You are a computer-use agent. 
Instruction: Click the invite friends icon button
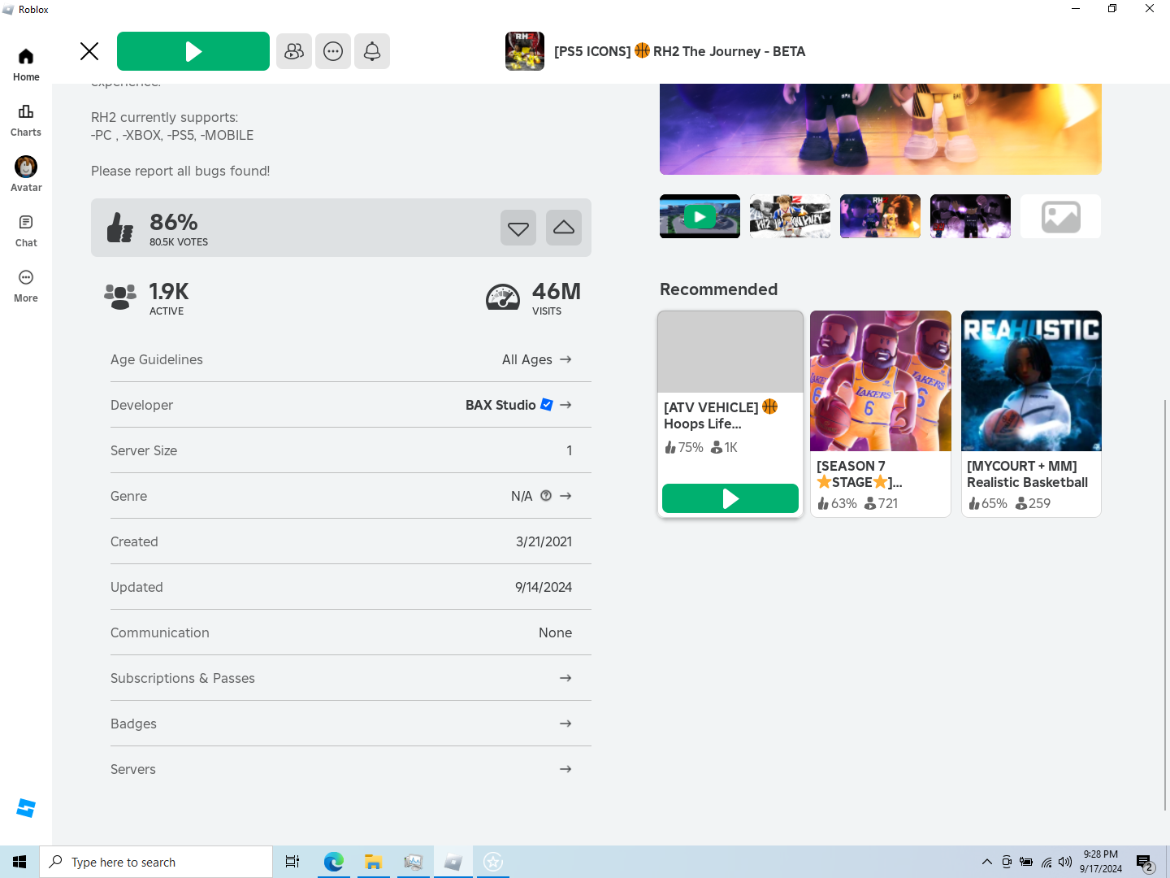point(294,51)
